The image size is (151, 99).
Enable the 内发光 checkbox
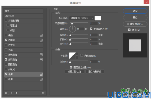tap(6, 45)
